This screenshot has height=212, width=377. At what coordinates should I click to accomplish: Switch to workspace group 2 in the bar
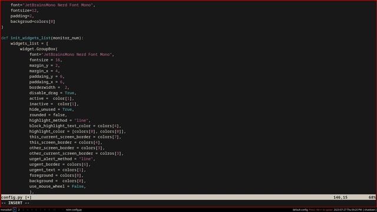(19, 210)
